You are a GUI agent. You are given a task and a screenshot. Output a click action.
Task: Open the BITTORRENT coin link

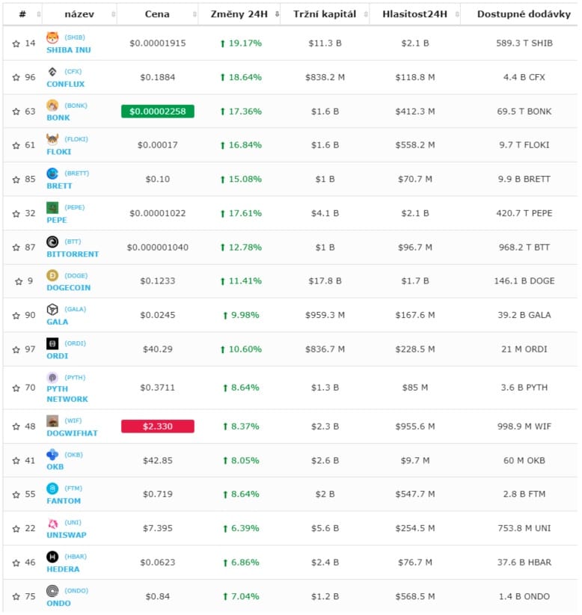pyautogui.click(x=73, y=254)
